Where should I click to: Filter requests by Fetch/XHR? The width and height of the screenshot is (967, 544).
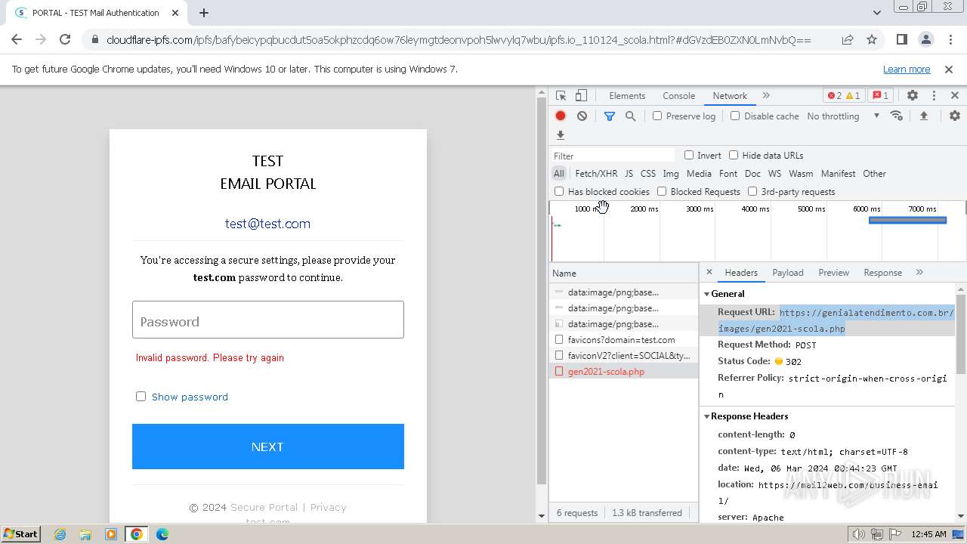coord(596,174)
